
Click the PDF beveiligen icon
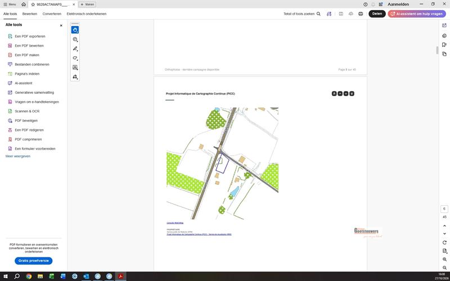coord(10,121)
